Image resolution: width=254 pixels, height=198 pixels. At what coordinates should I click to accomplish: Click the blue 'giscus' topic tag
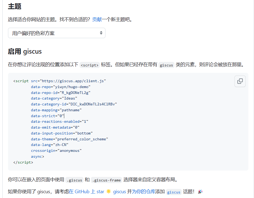[174, 192]
